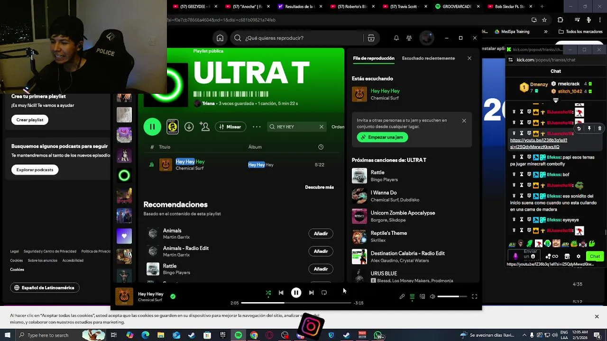Pause playback in the bottom player bar
607x341 pixels.
tap(296, 293)
